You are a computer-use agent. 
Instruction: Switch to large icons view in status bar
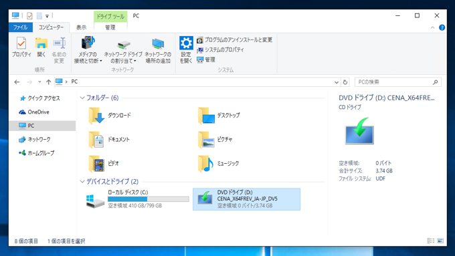click(440, 241)
